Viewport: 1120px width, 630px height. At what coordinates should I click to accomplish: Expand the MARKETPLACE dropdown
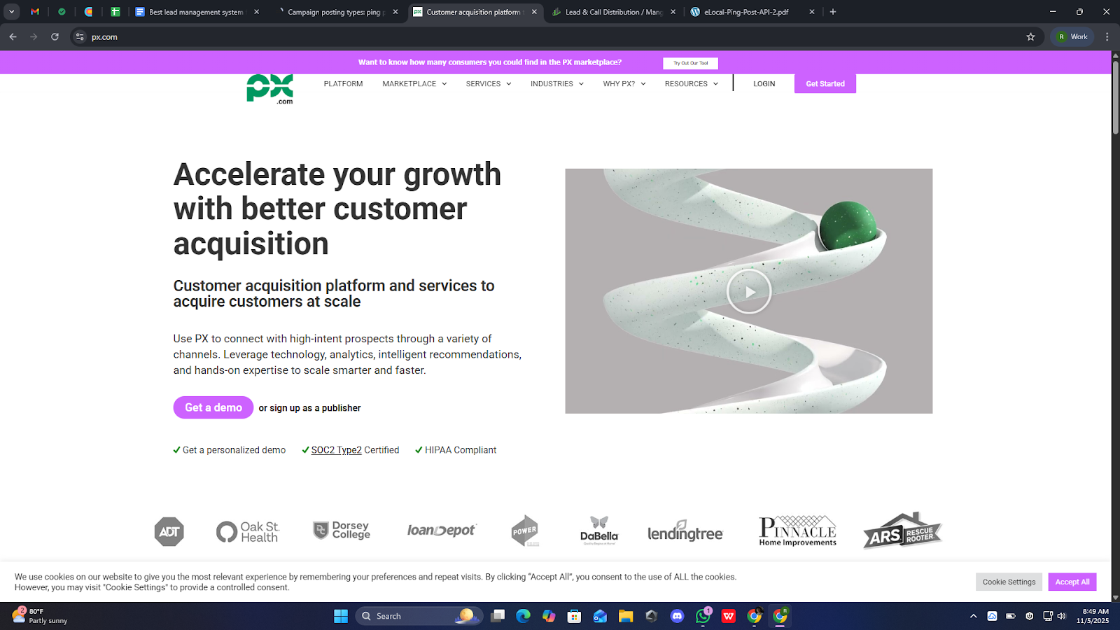(414, 84)
